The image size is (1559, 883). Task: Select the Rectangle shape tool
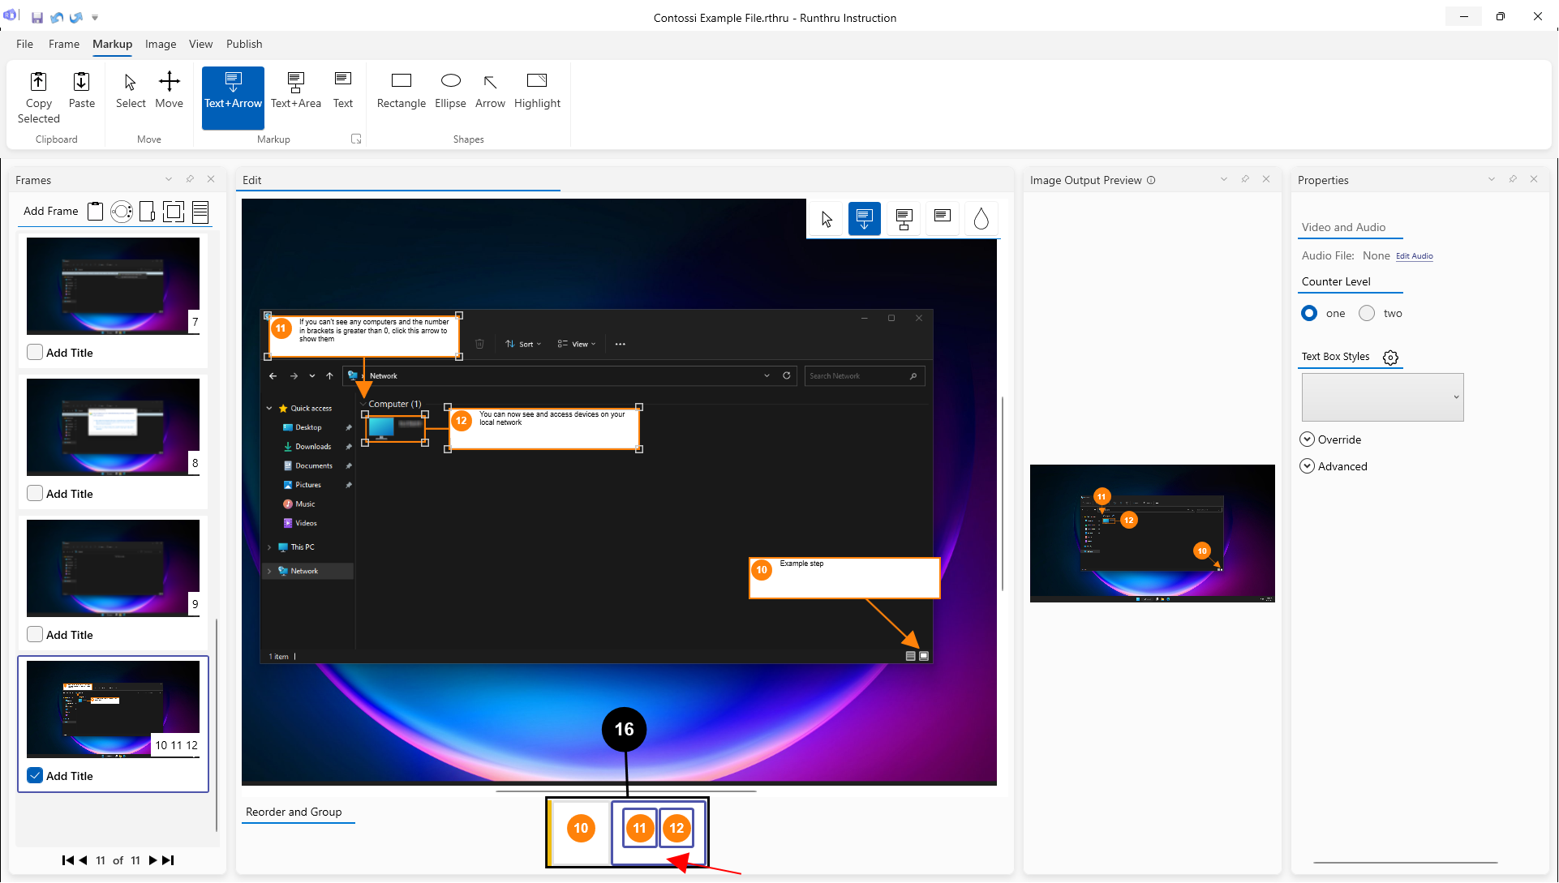click(401, 89)
